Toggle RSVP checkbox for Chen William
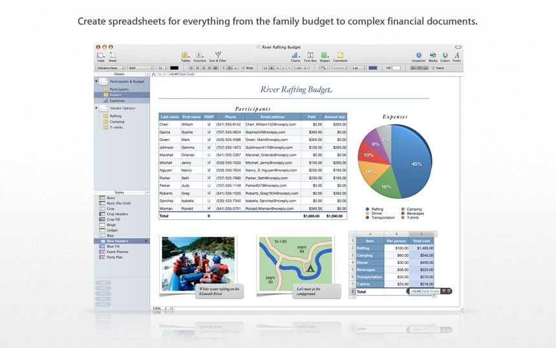The width and height of the screenshot is (556, 348). click(x=209, y=124)
